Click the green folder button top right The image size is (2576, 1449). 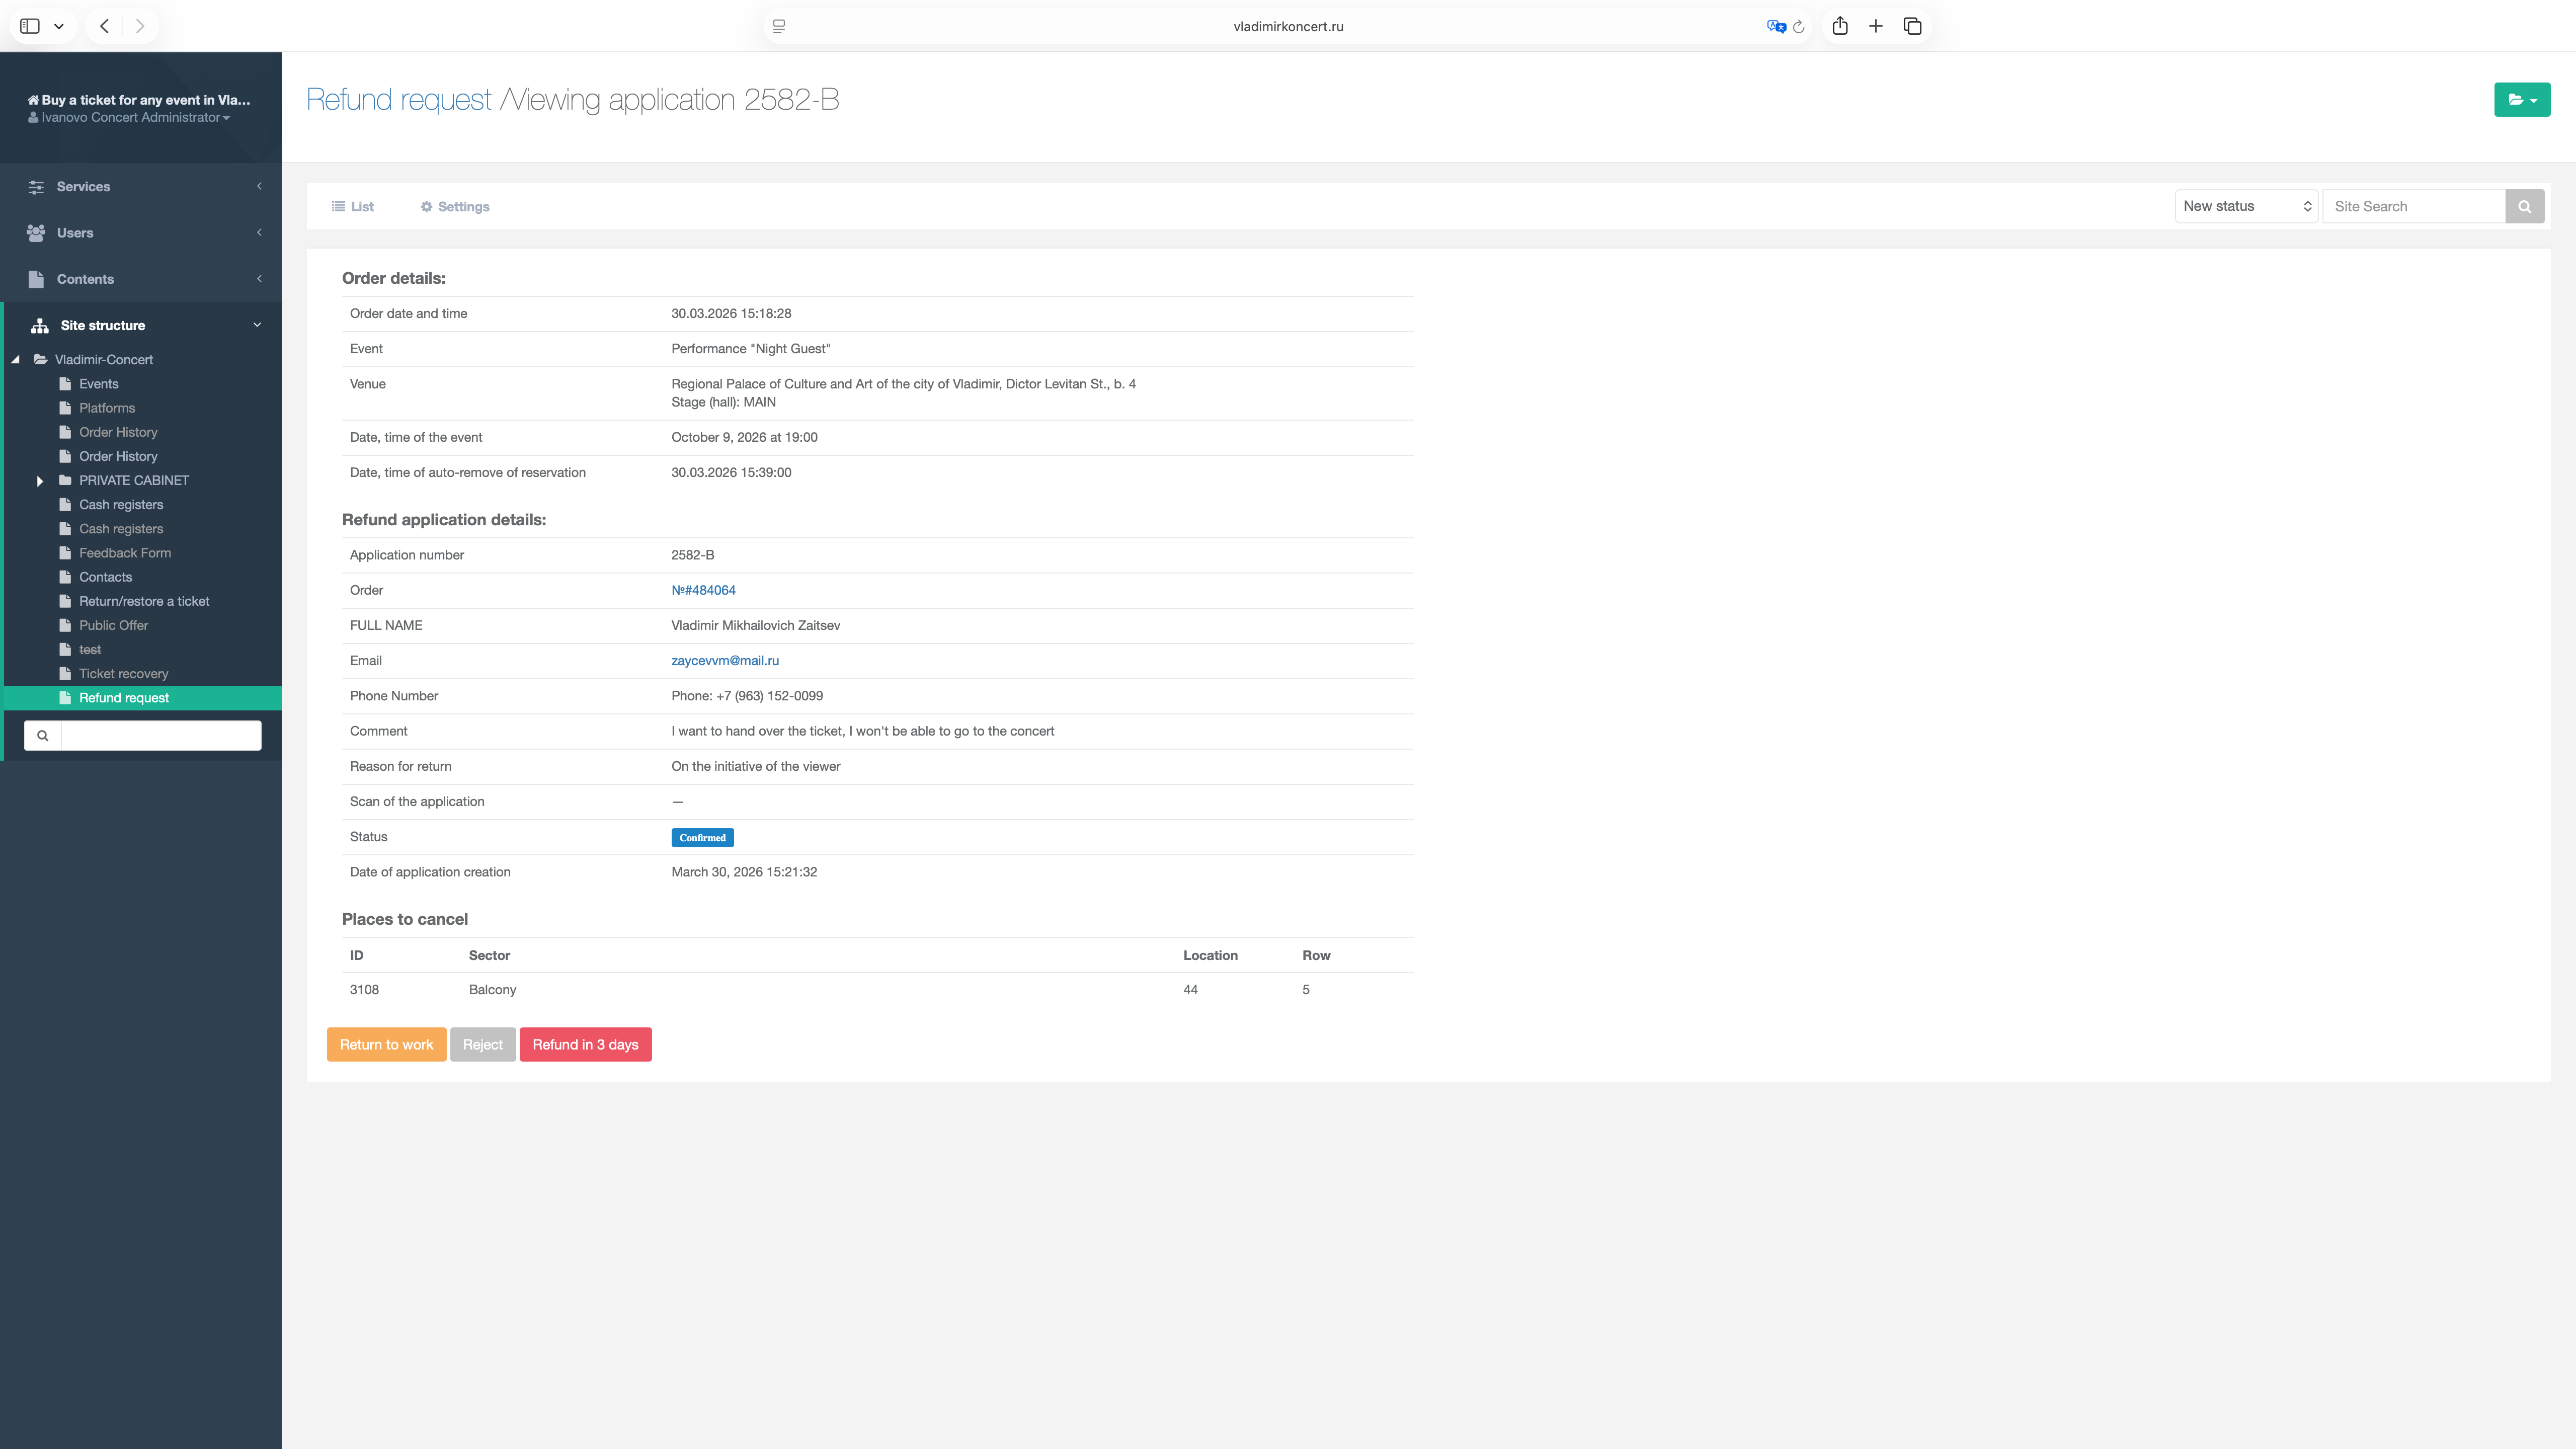2521,100
